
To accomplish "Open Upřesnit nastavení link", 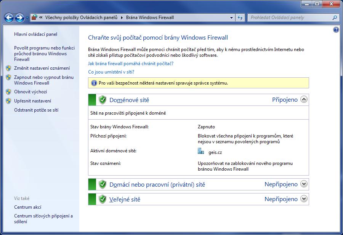I will [33, 101].
